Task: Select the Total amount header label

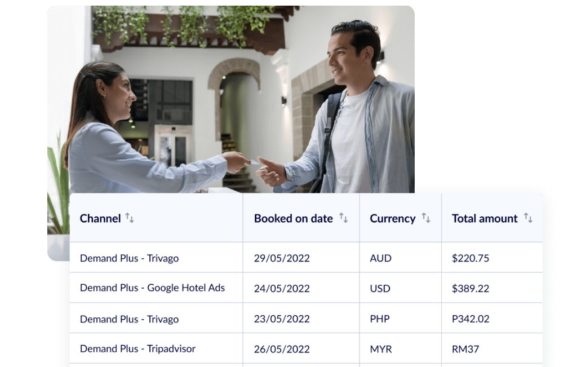Action: [485, 219]
